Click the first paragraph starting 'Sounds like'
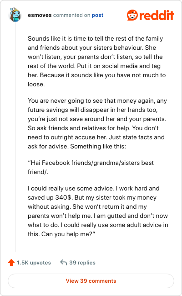 97,61
